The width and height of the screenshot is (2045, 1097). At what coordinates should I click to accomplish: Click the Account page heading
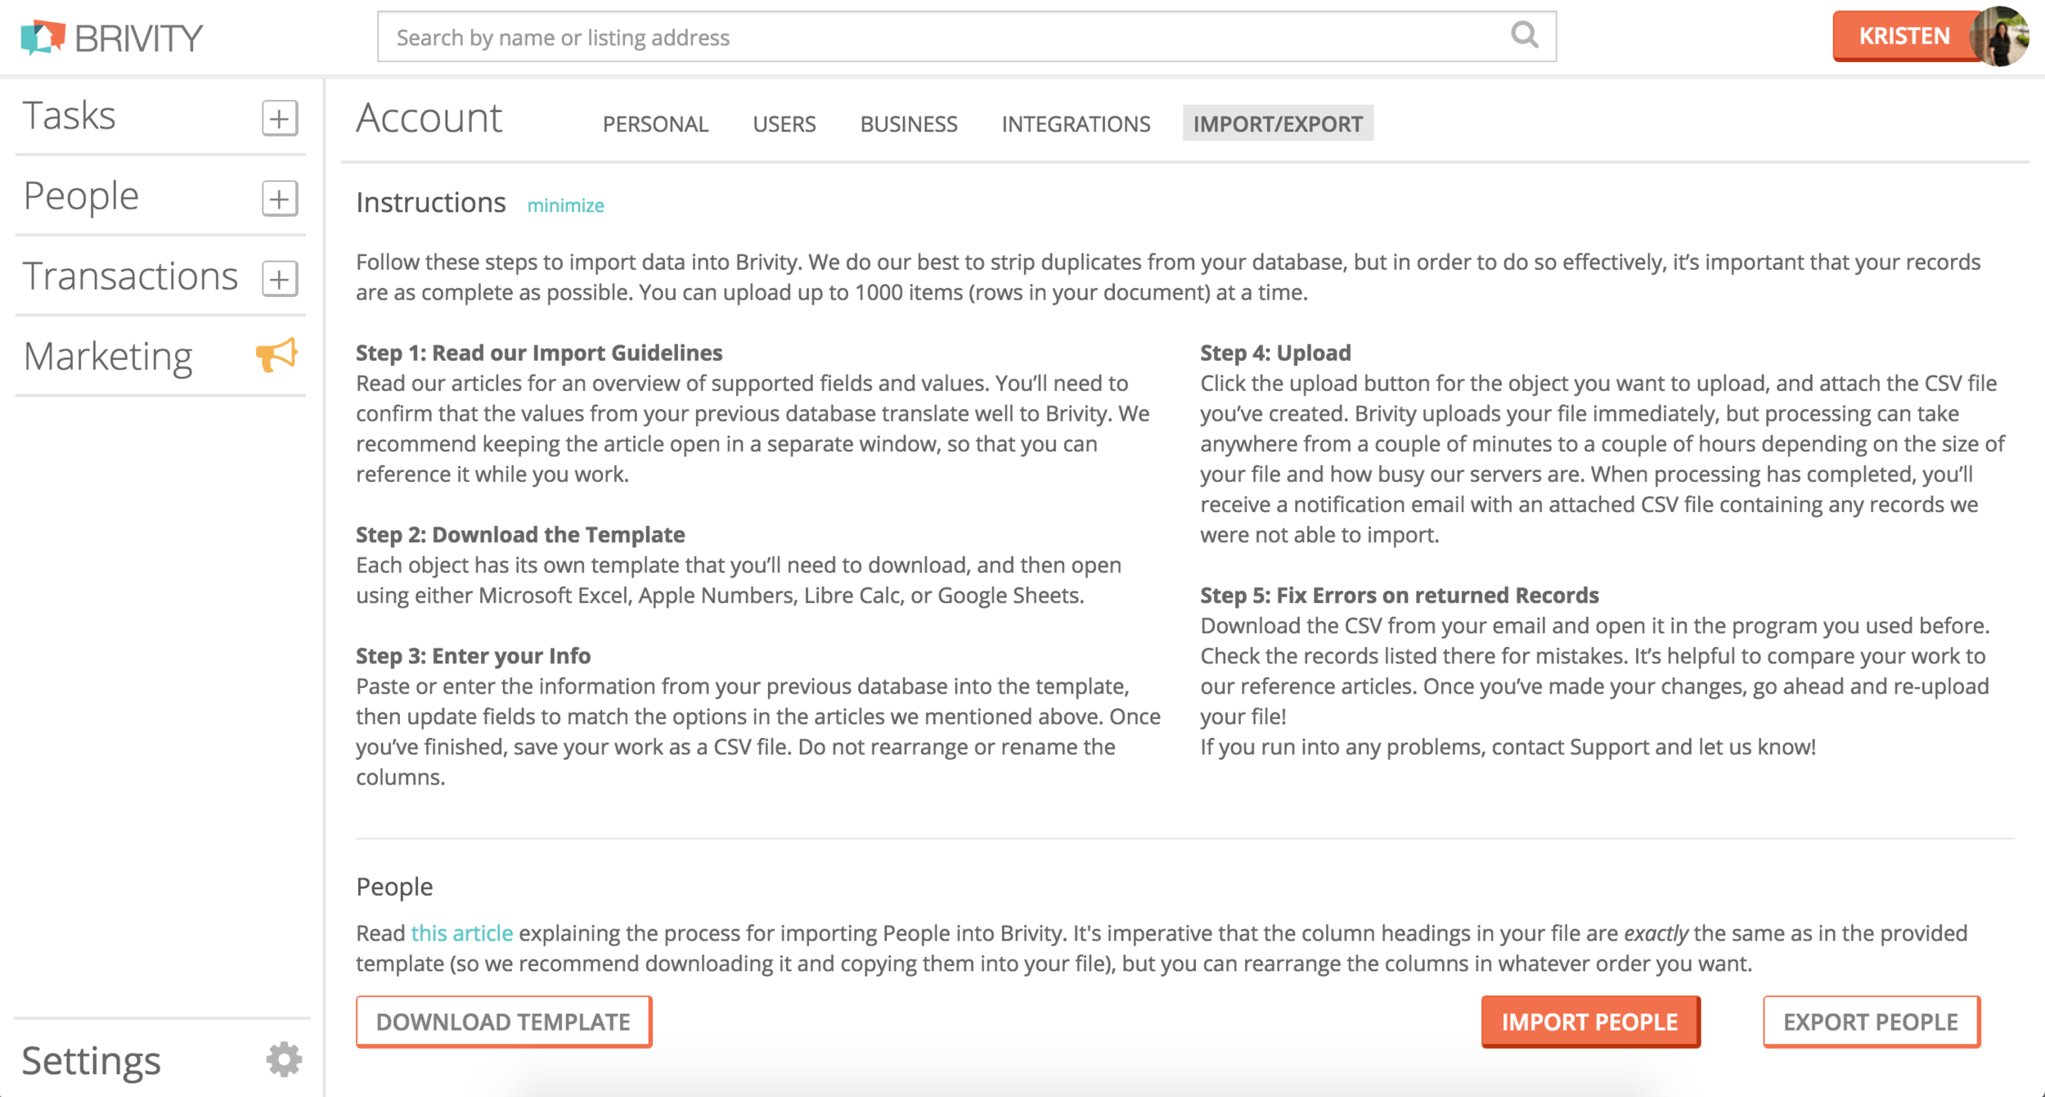[429, 118]
